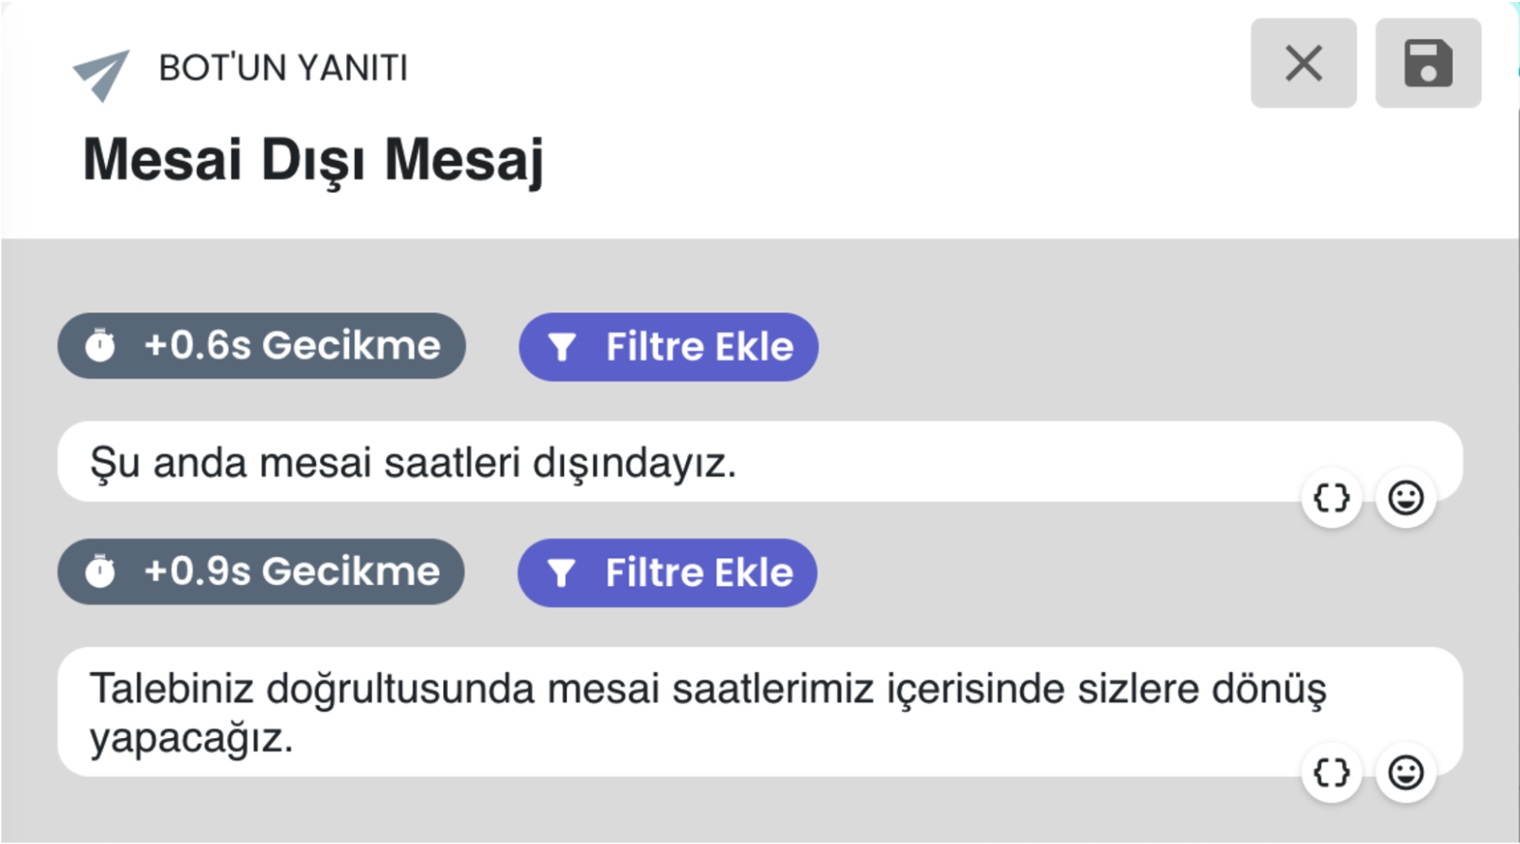
Task: Edit the 'Talebiniz doğrultusunda' message field
Action: pos(760,712)
